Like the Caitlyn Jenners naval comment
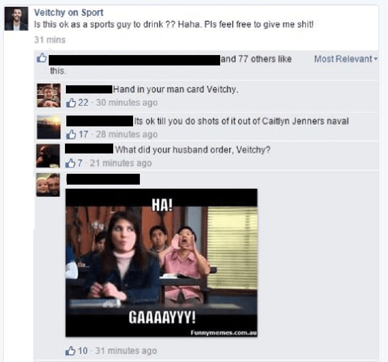 (71, 135)
